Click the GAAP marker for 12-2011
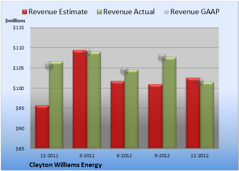This screenshot has height=171, width=239. pyautogui.click(x=49, y=66)
